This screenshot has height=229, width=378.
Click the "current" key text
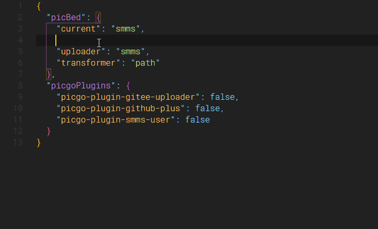pos(78,29)
